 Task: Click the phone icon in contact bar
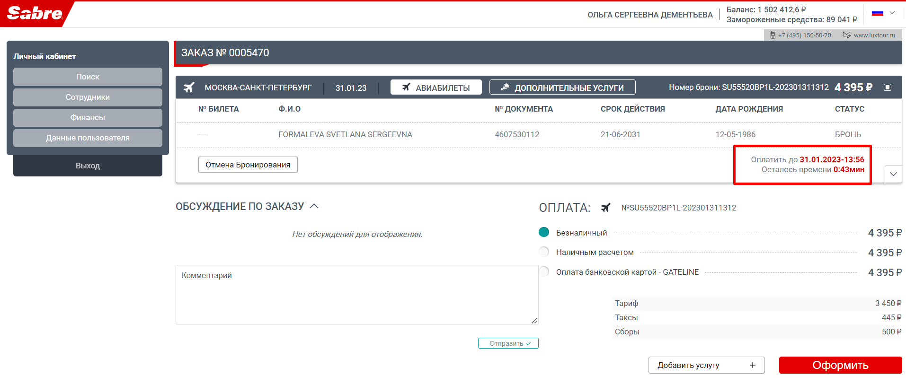tap(773, 35)
